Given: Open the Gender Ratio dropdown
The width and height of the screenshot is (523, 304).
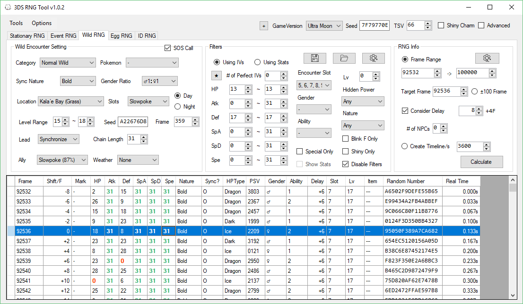Looking at the screenshot, I should tap(159, 81).
